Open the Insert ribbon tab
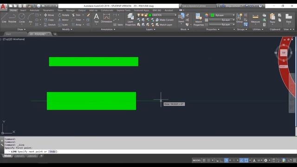297x167 pixels. coord(23,10)
